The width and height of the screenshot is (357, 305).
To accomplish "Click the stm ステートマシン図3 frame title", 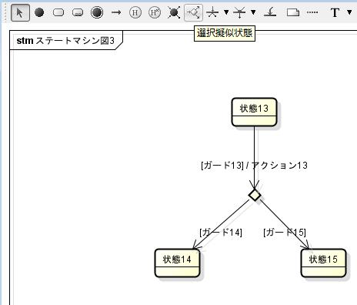I will (65, 41).
